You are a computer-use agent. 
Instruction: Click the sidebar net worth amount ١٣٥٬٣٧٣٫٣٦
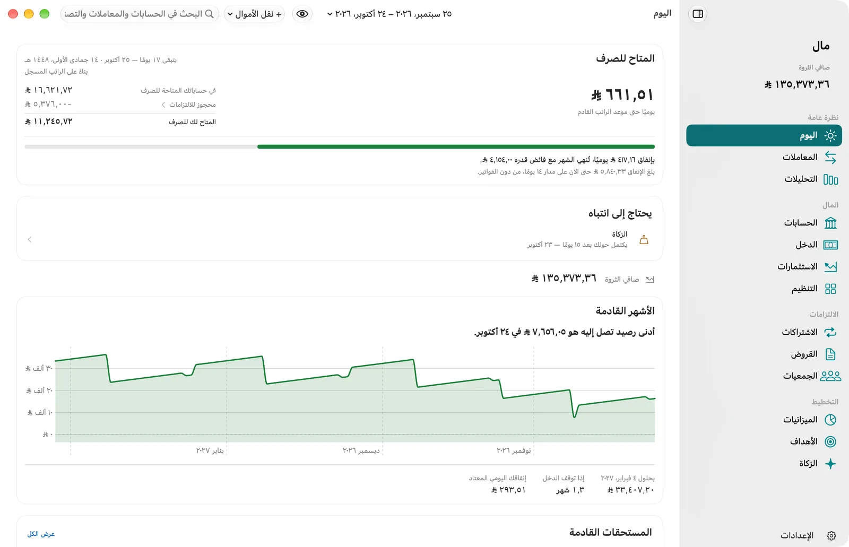(x=797, y=84)
